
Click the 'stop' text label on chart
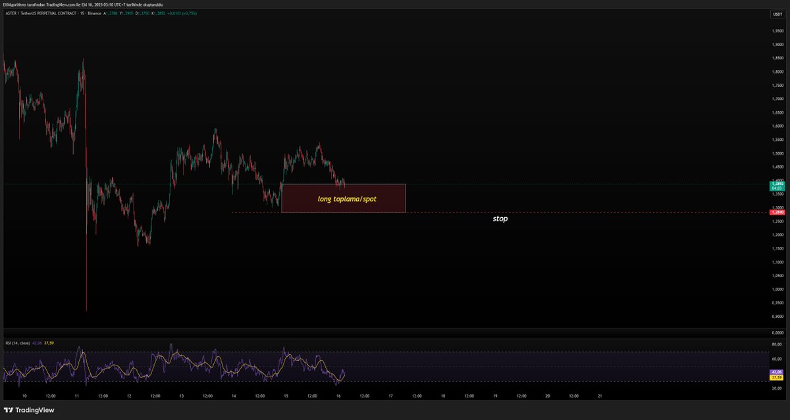[x=500, y=219]
